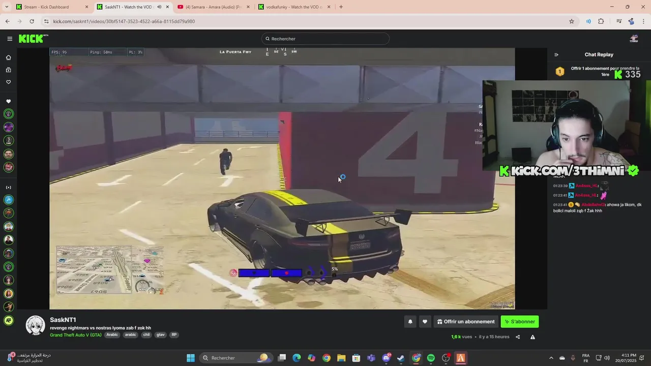
Task: Click the Arabic tag
Action: tap(112, 335)
